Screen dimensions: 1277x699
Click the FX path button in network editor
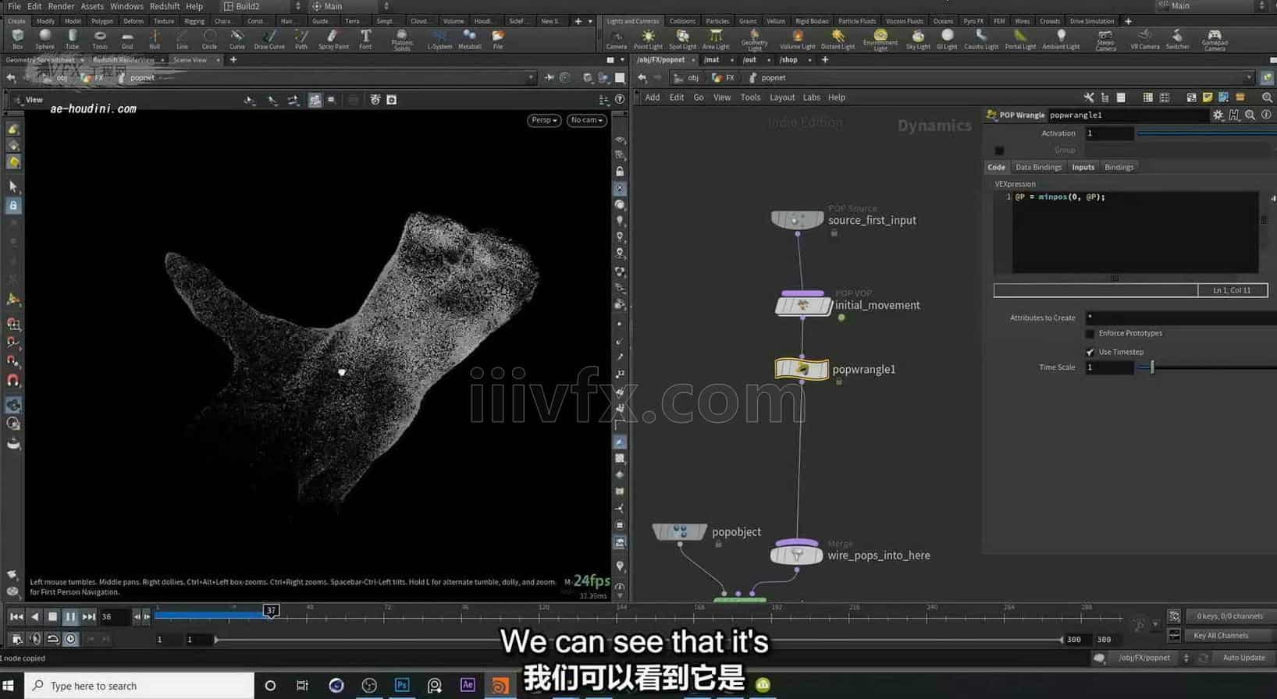tap(724, 77)
